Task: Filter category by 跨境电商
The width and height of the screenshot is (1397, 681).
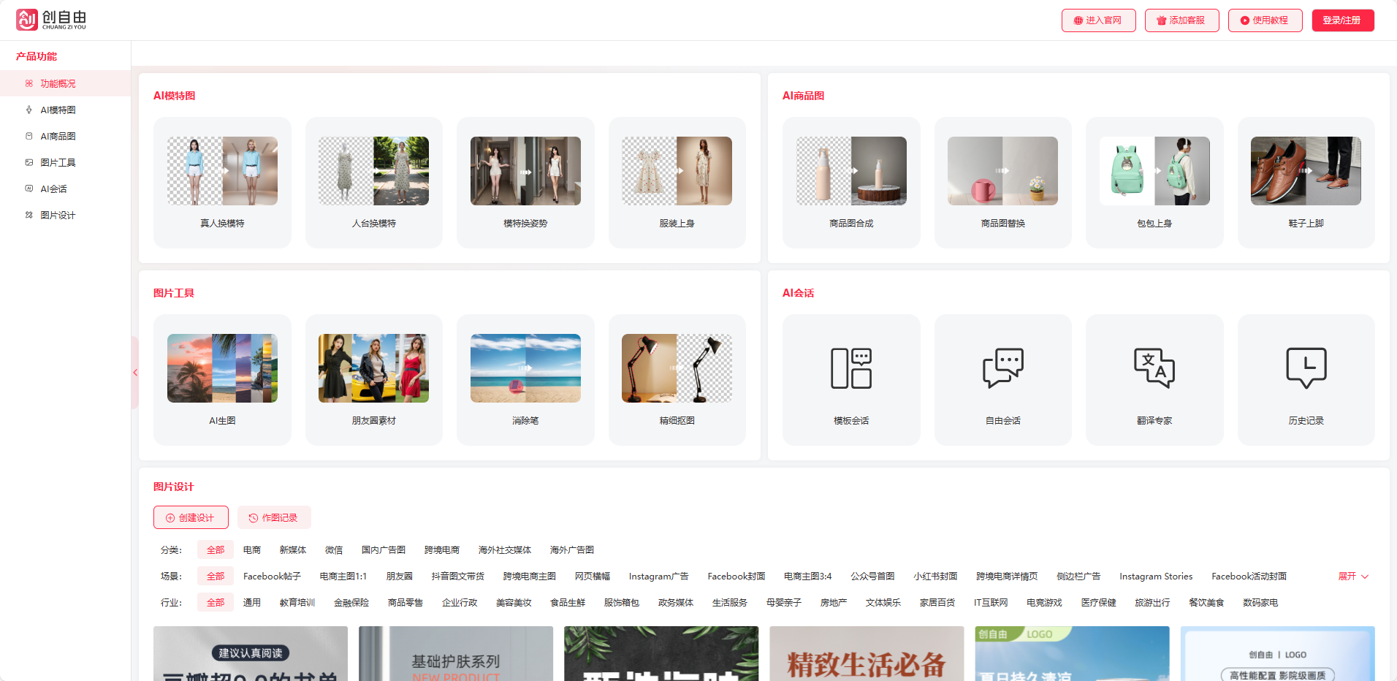Action: pos(442,550)
